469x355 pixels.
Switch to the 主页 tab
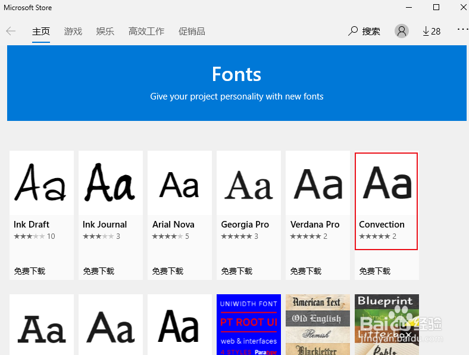point(41,32)
